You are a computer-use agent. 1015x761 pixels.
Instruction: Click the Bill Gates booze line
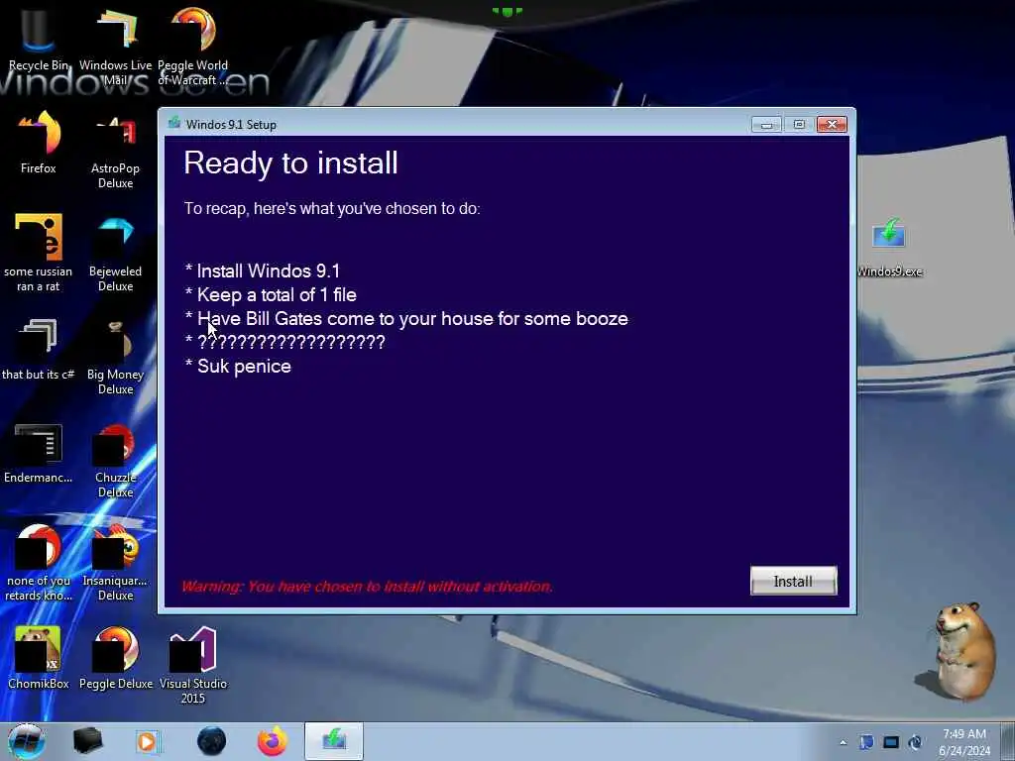coord(406,319)
